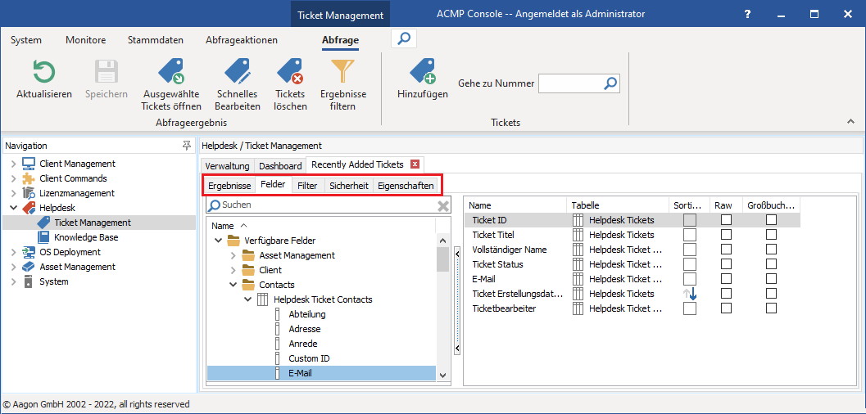The width and height of the screenshot is (866, 414).
Task: Switch to the Ergebnisse tab
Action: click(x=229, y=186)
